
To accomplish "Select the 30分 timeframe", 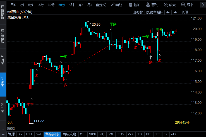I will pyautogui.click(x=51, y=5).
